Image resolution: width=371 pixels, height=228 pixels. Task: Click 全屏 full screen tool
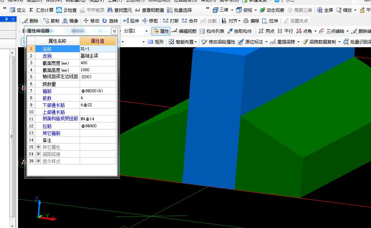pos(325,10)
